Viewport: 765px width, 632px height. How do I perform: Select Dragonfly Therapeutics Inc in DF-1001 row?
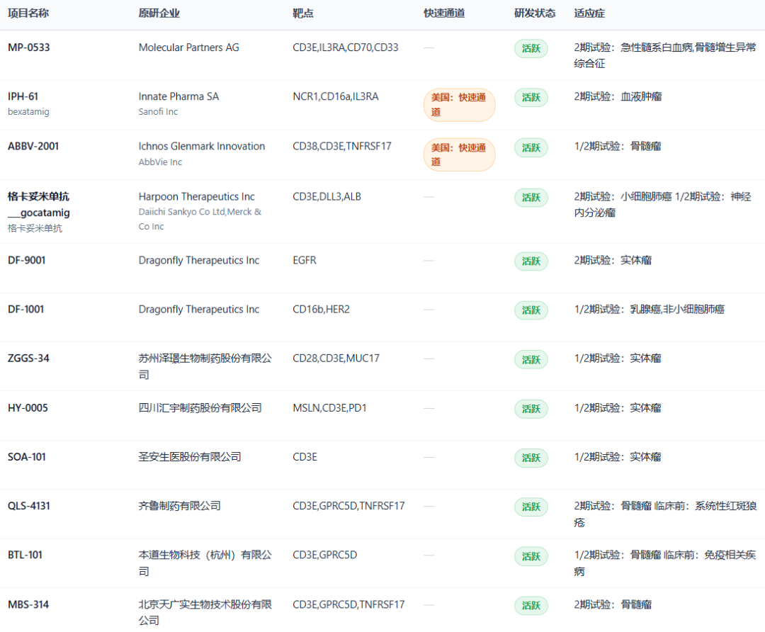pyautogui.click(x=199, y=309)
